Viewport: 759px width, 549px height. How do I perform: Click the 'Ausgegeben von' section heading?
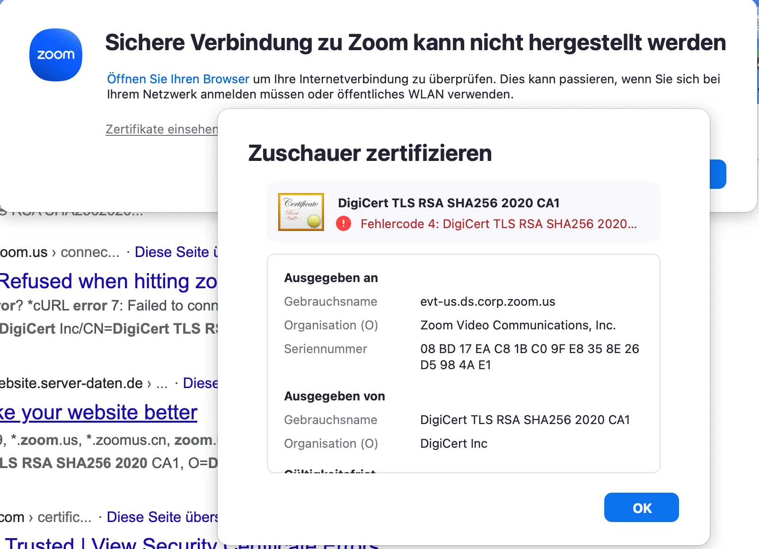coord(335,396)
